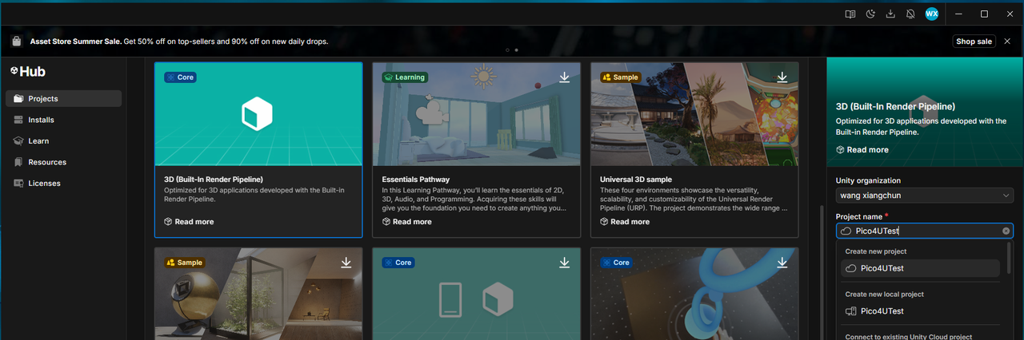Click the Licenses card icon
This screenshot has width=1024, height=340.
[x=18, y=184]
